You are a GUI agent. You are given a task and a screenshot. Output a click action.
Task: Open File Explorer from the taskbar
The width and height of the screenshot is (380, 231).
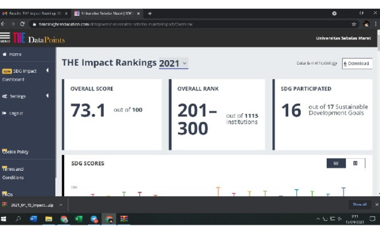[x=49, y=219]
